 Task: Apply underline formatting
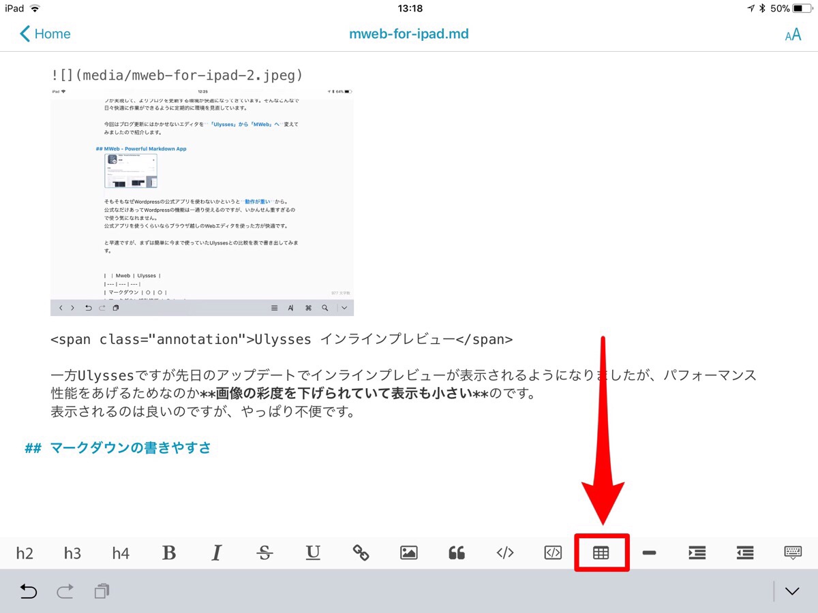(x=313, y=553)
